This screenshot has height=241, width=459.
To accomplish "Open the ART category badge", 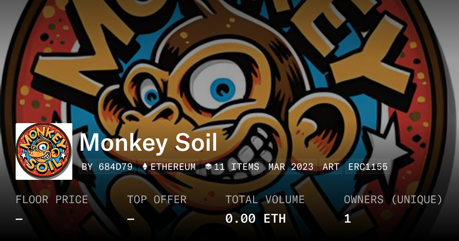I will click(x=331, y=167).
